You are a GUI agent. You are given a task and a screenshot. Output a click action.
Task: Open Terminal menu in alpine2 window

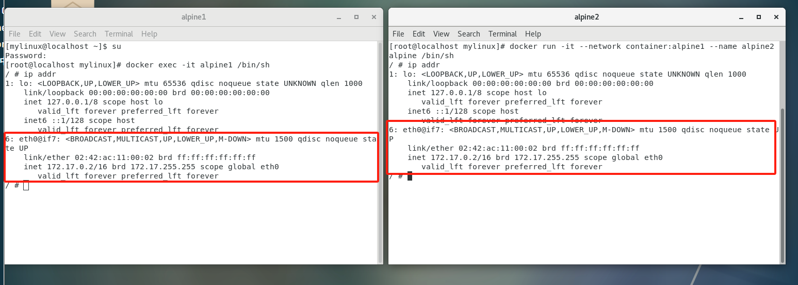click(502, 34)
